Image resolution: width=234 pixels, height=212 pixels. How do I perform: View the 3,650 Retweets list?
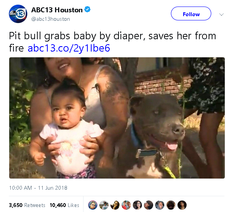pos(27,205)
